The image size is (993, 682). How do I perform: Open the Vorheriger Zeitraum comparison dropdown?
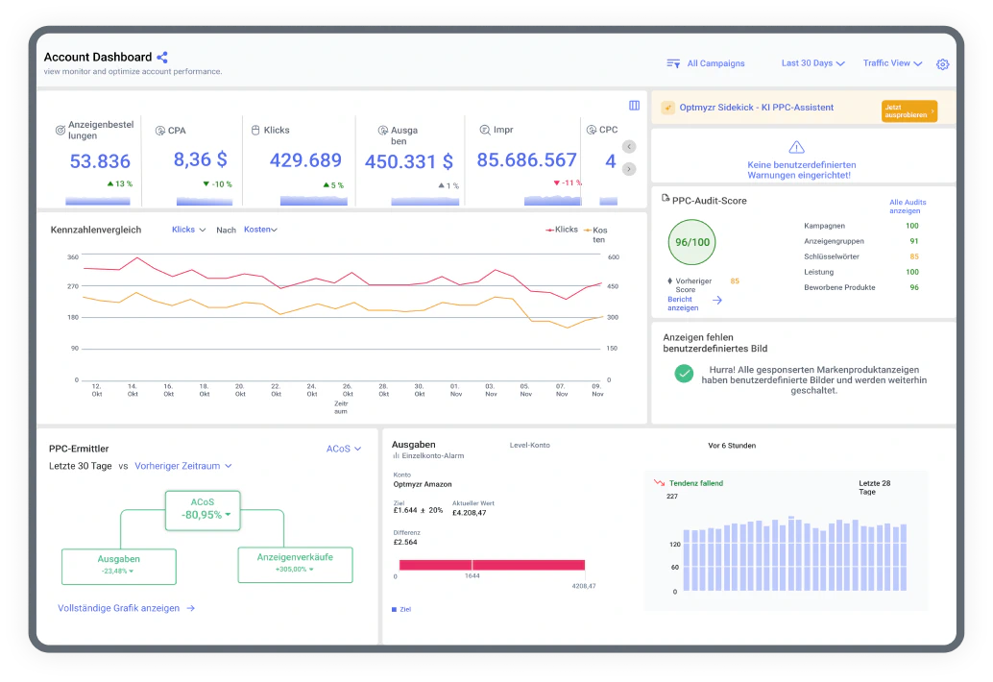pos(183,466)
